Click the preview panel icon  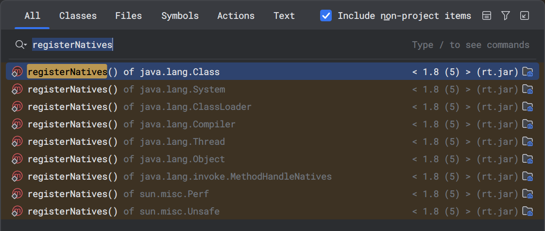tap(487, 15)
